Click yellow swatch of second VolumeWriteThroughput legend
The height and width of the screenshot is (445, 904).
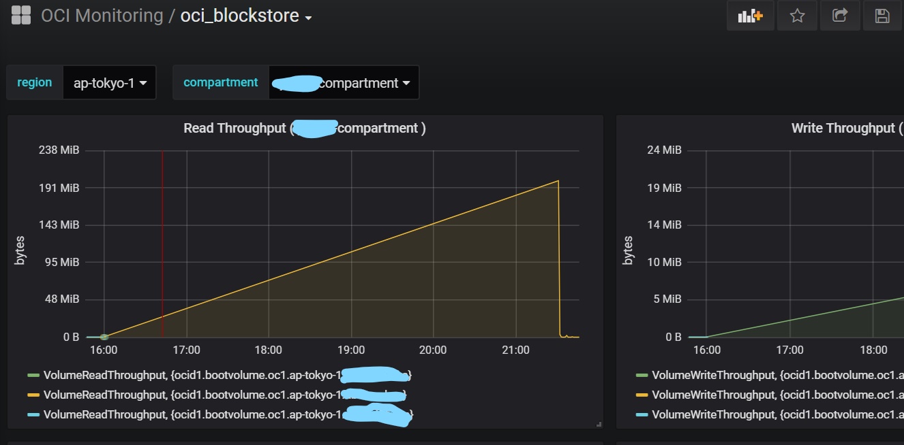tap(642, 395)
